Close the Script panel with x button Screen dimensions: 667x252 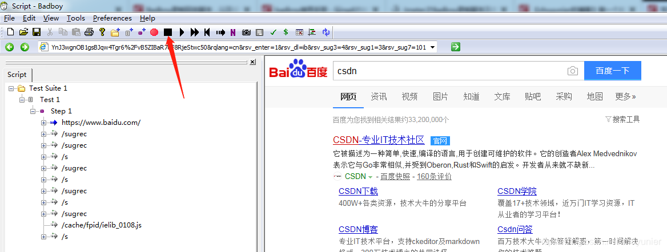click(x=252, y=62)
